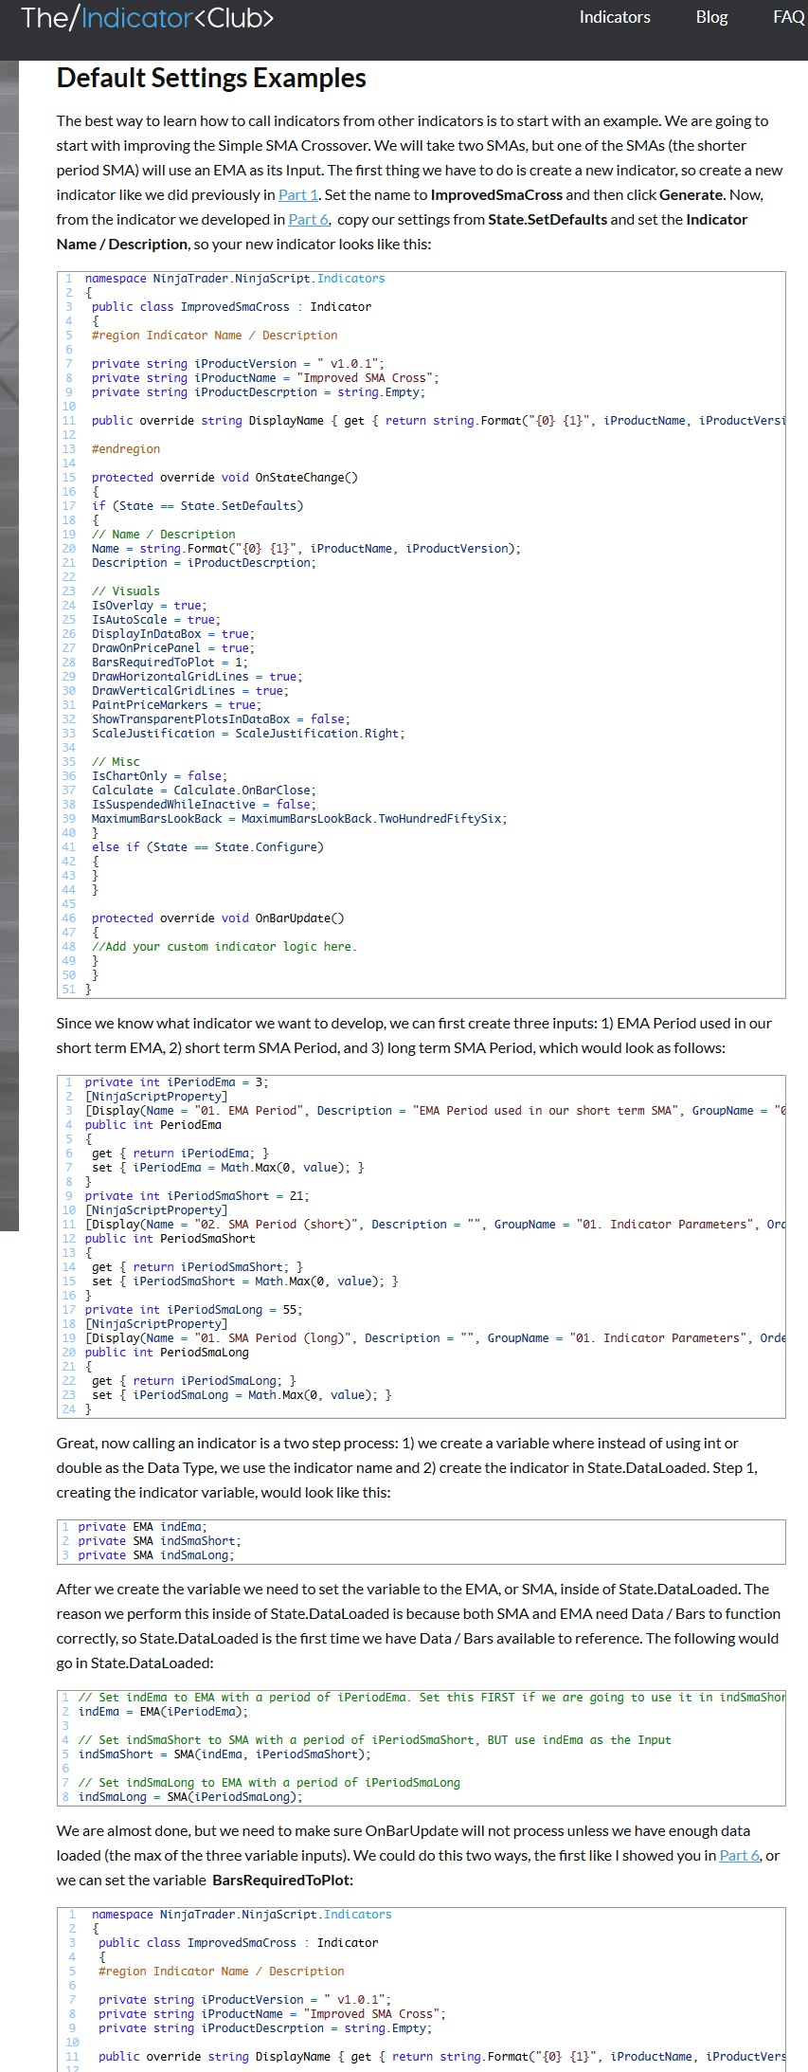This screenshot has width=808, height=2072.
Task: Click code line 'DrawOnPricePanel = true;'
Action: point(173,648)
